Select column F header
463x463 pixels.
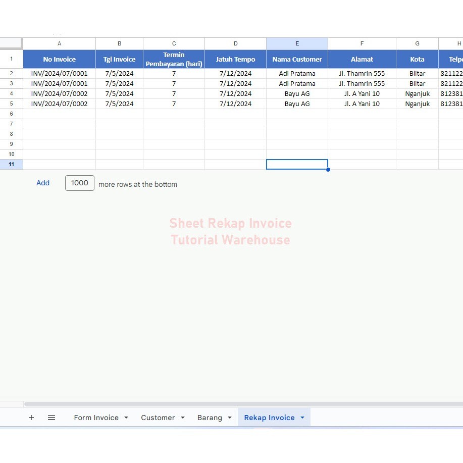(x=362, y=44)
